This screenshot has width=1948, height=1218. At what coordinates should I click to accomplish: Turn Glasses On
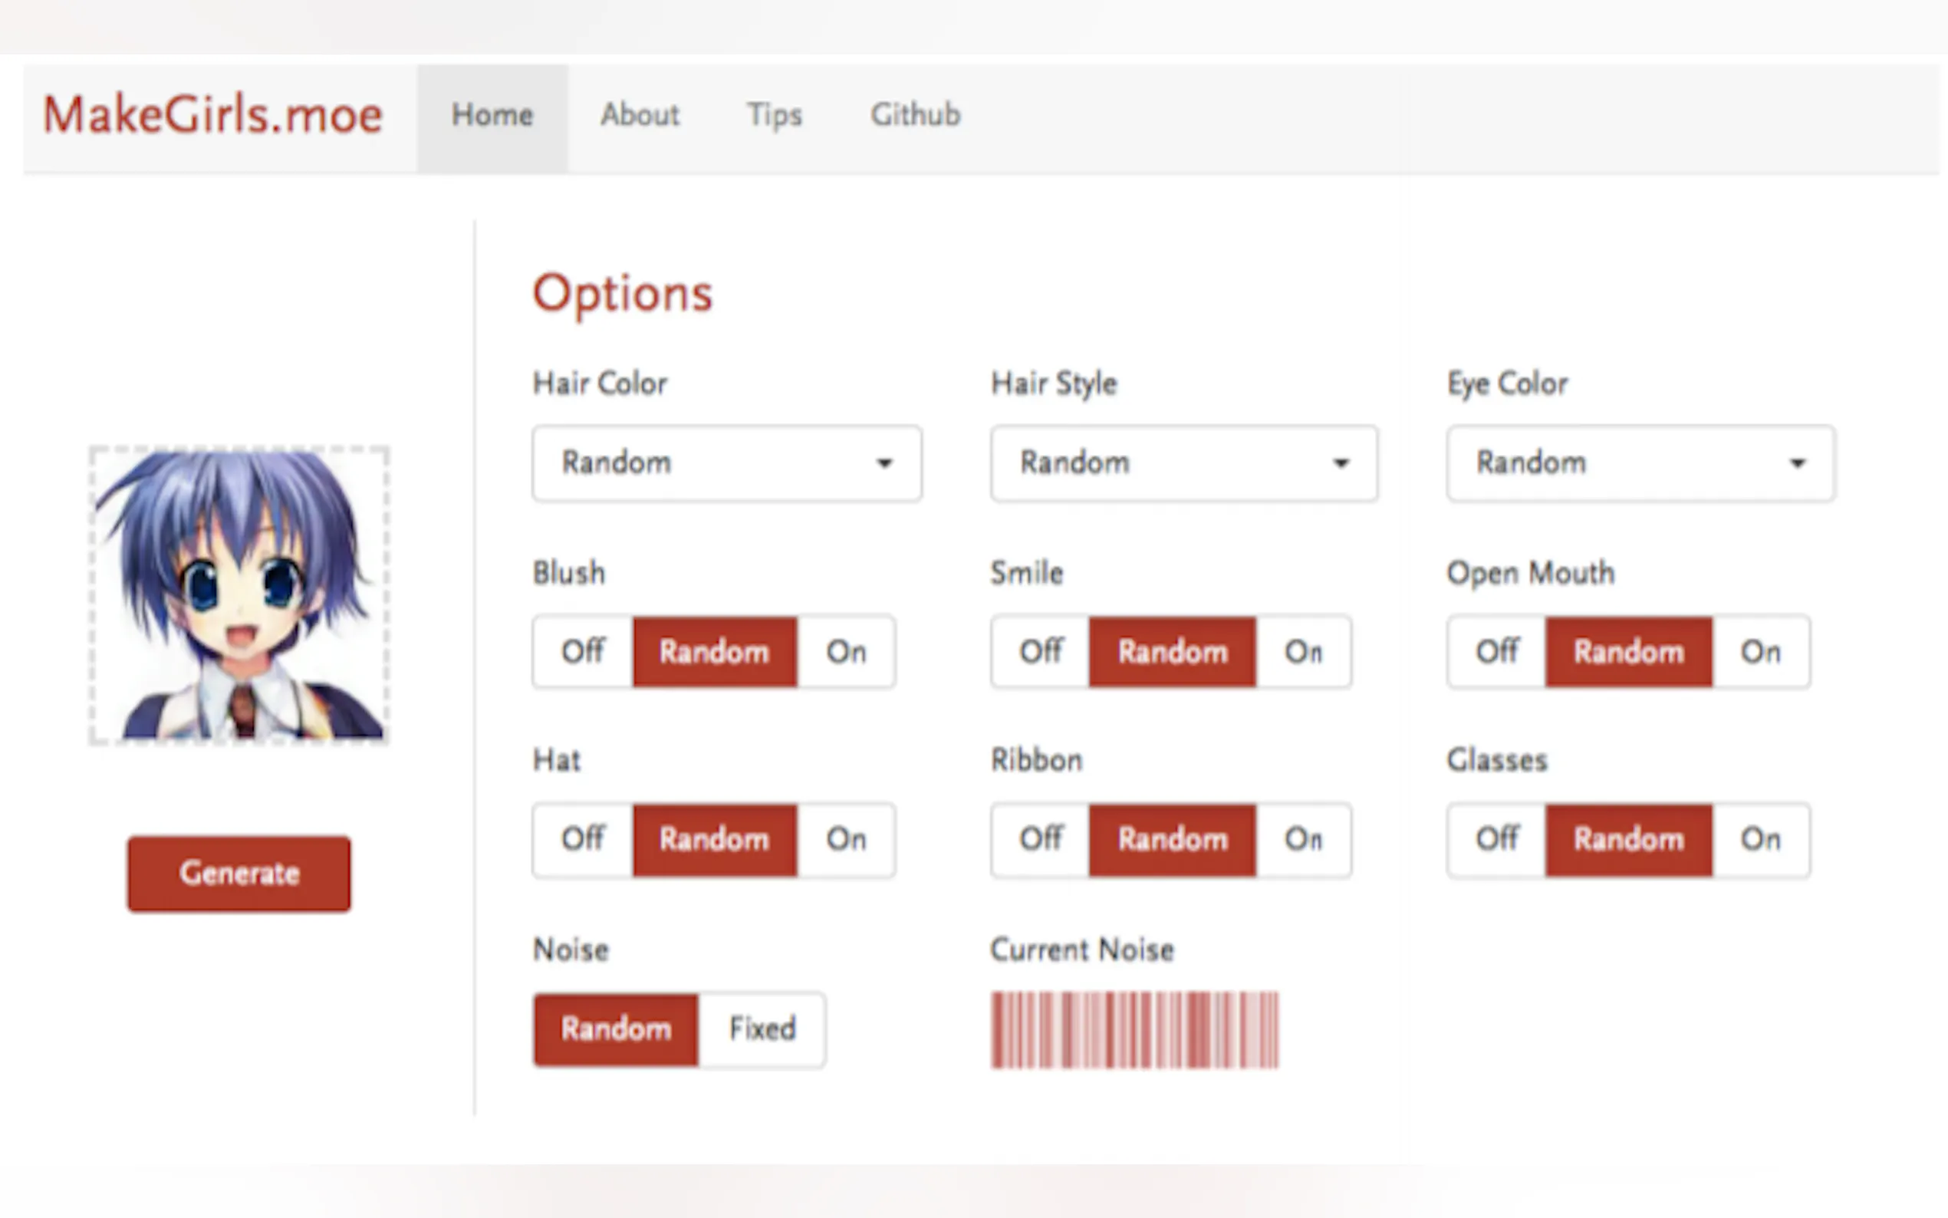pos(1760,839)
